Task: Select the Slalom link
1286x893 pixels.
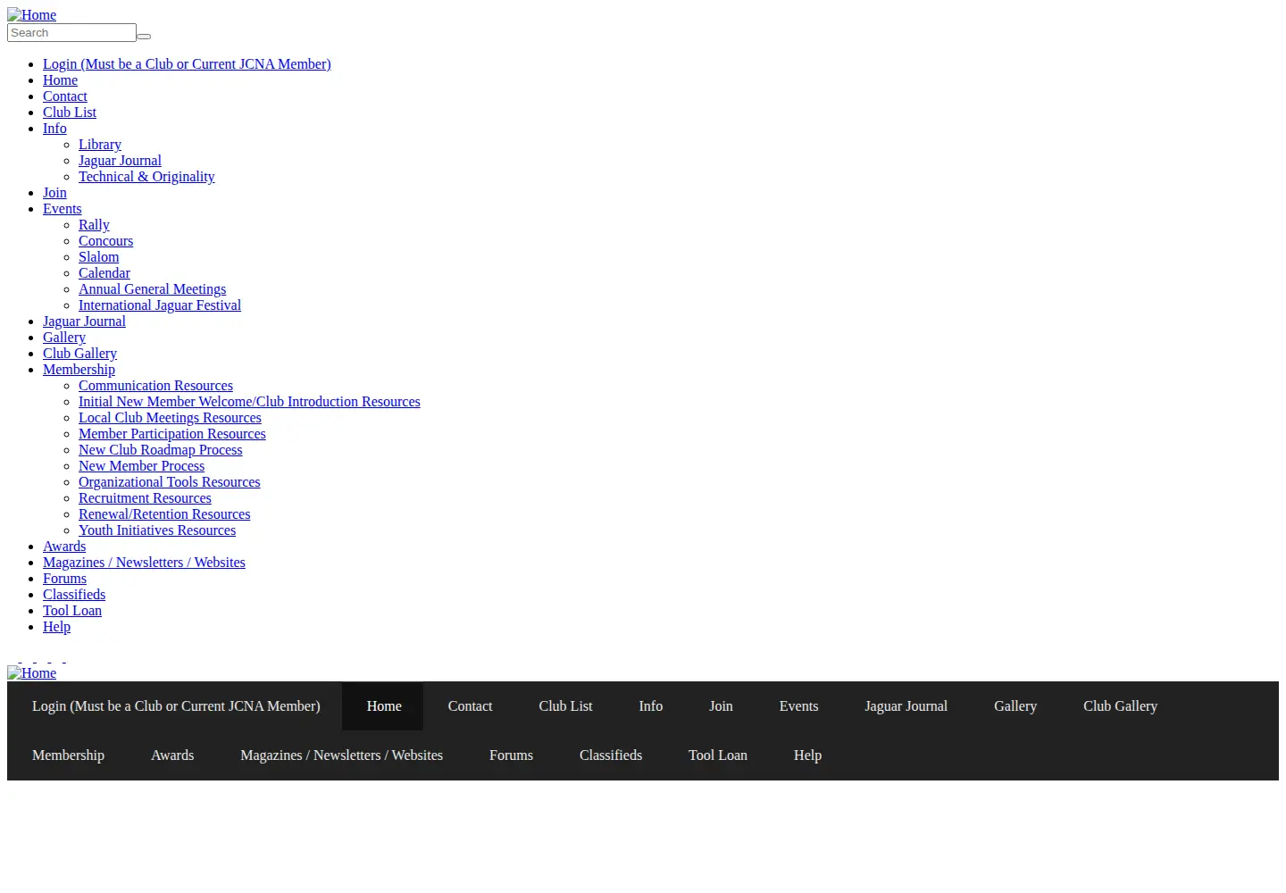Action: pos(98,257)
